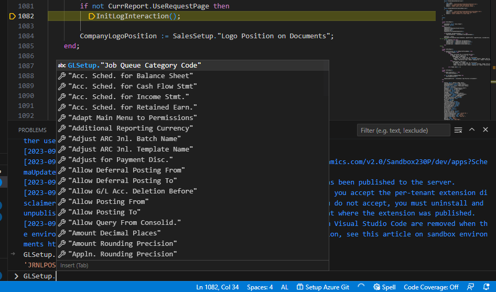Toggle word wrap in the debug console panel

pos(458,130)
